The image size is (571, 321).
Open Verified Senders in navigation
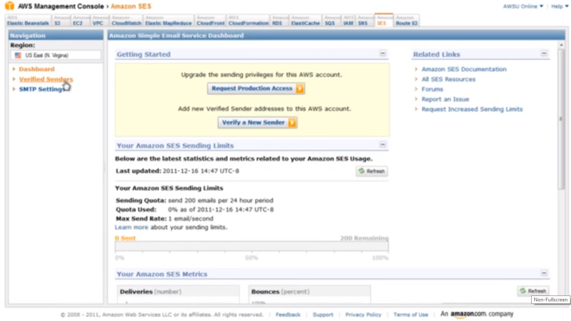46,79
